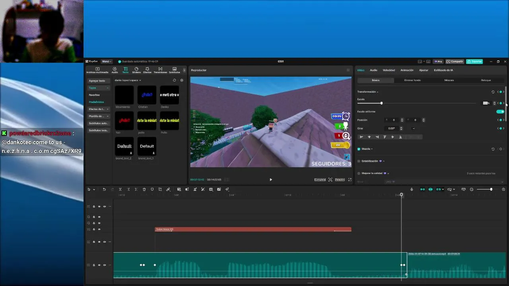Open Subtítulos automáticos option

click(98, 124)
